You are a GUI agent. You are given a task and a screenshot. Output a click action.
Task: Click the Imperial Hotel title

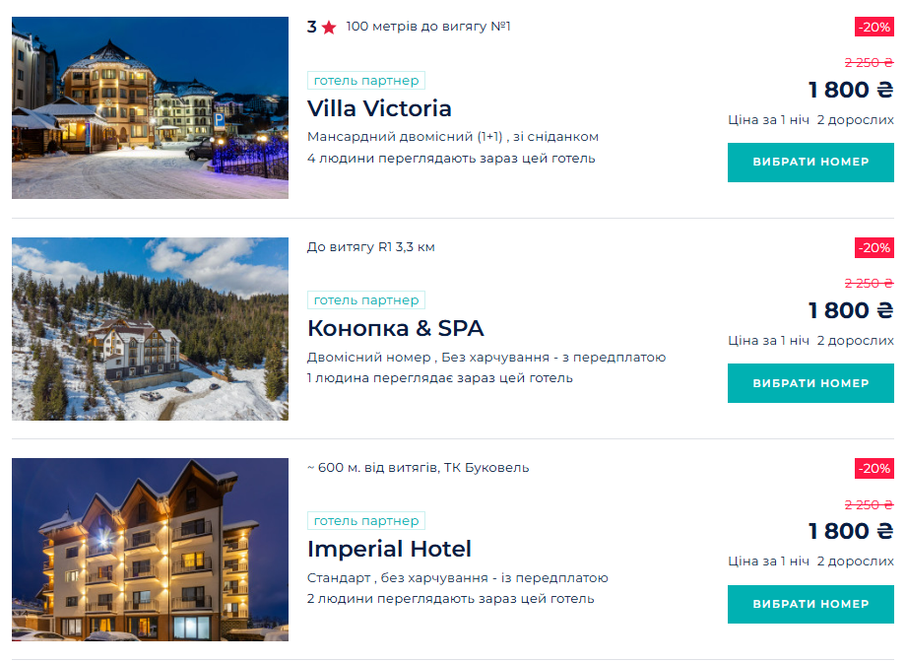coord(389,549)
